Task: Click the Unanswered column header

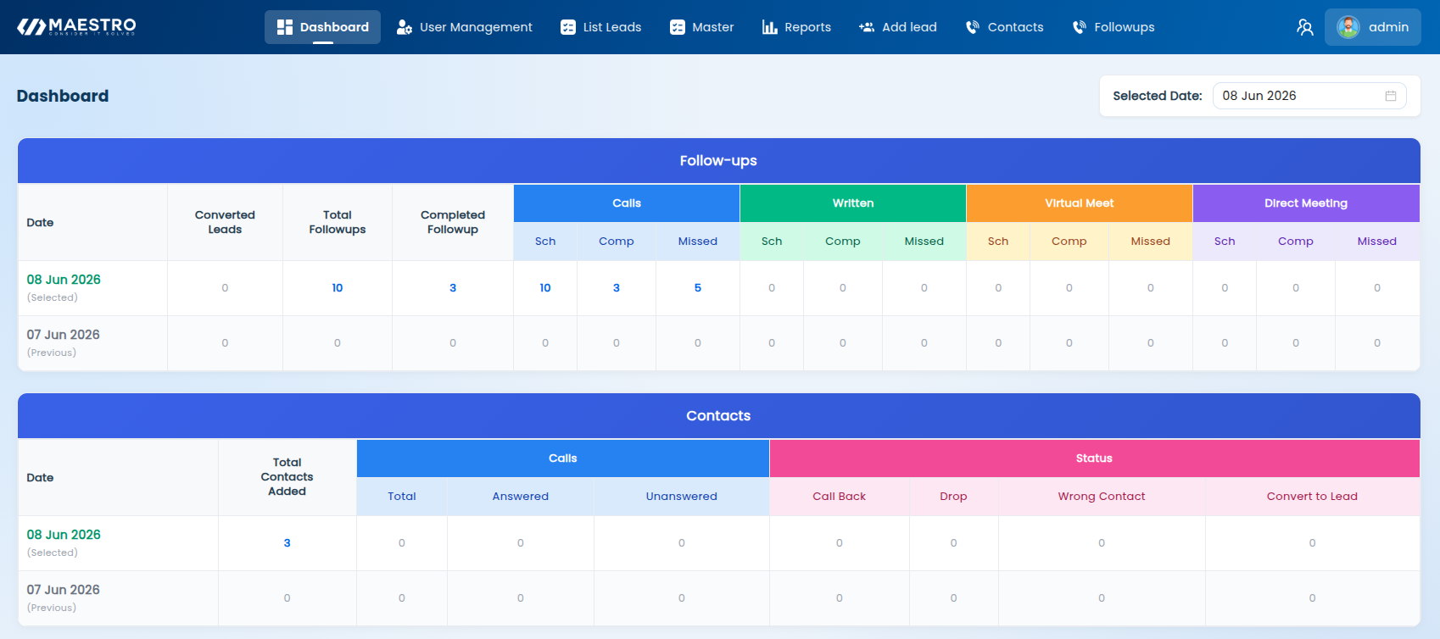Action: (682, 497)
